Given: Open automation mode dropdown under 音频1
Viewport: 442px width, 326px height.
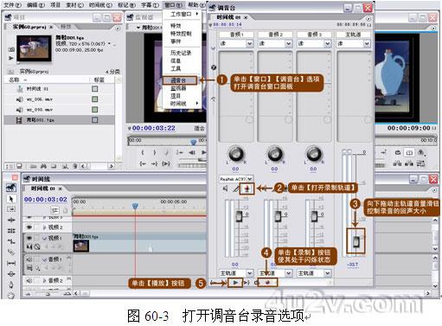Looking at the screenshot, I should point(250,44).
